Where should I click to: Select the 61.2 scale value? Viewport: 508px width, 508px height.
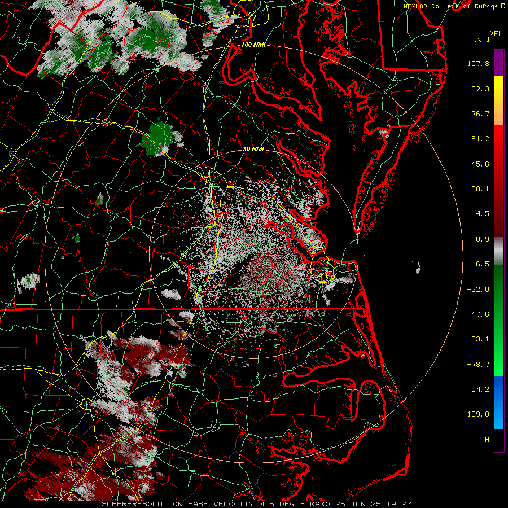coord(480,139)
